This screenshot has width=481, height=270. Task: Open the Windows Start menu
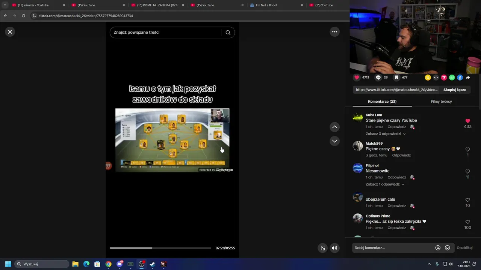click(x=8, y=264)
